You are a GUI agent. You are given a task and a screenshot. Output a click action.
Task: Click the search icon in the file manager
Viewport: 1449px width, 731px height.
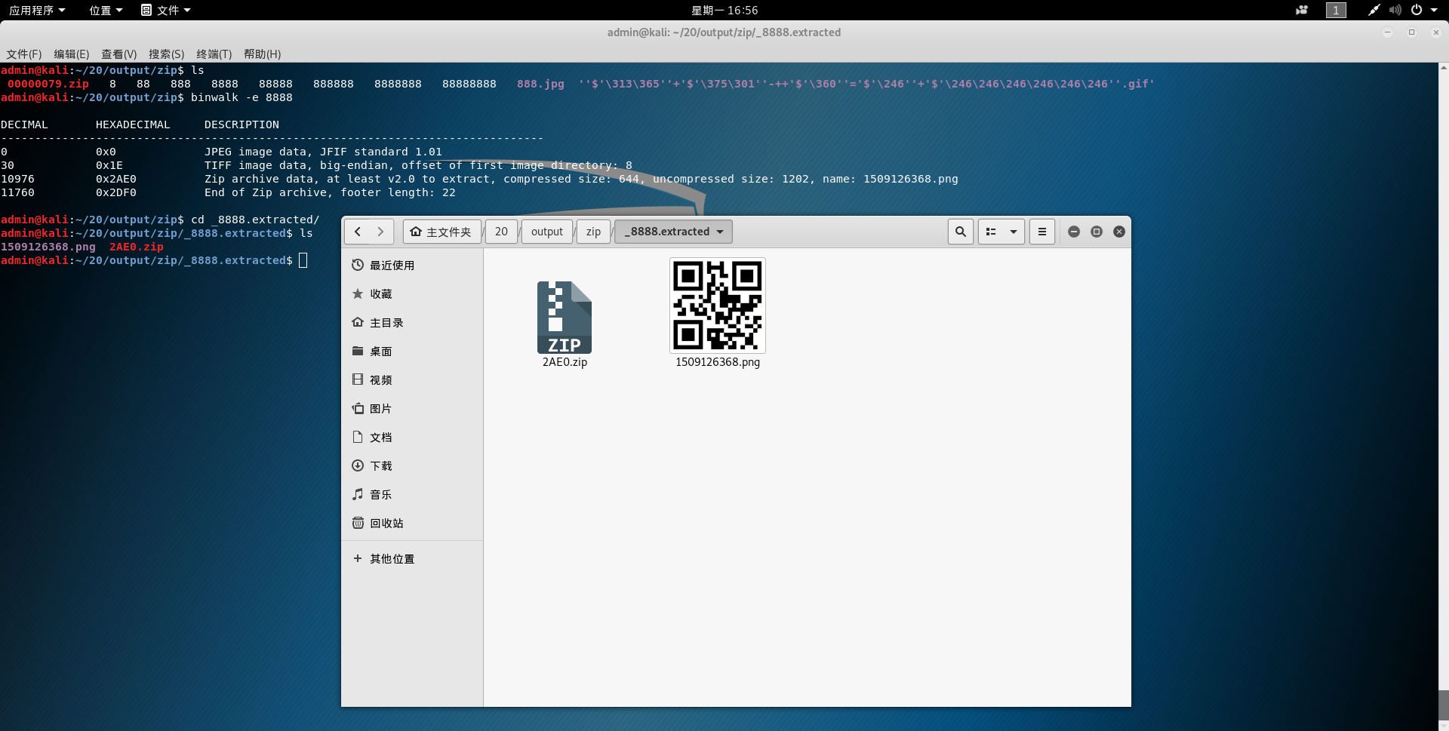960,232
